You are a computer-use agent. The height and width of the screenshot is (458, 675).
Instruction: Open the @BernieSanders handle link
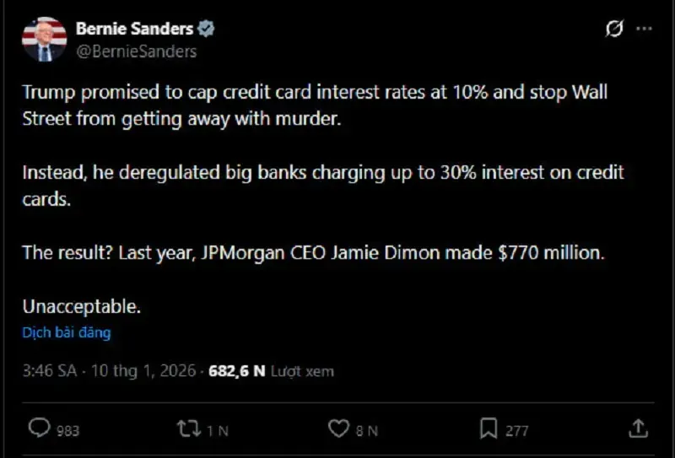(136, 51)
